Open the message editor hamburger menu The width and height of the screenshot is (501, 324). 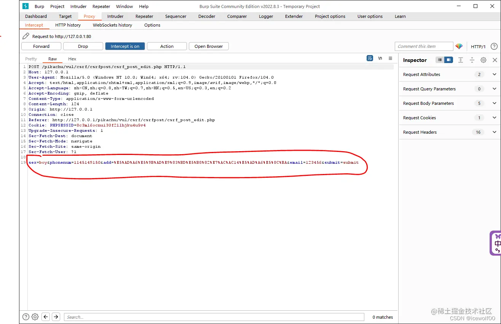pos(390,58)
